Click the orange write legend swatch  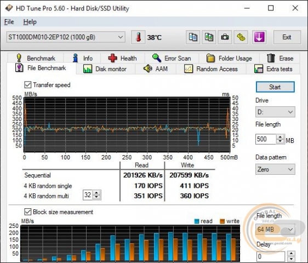[222, 221]
